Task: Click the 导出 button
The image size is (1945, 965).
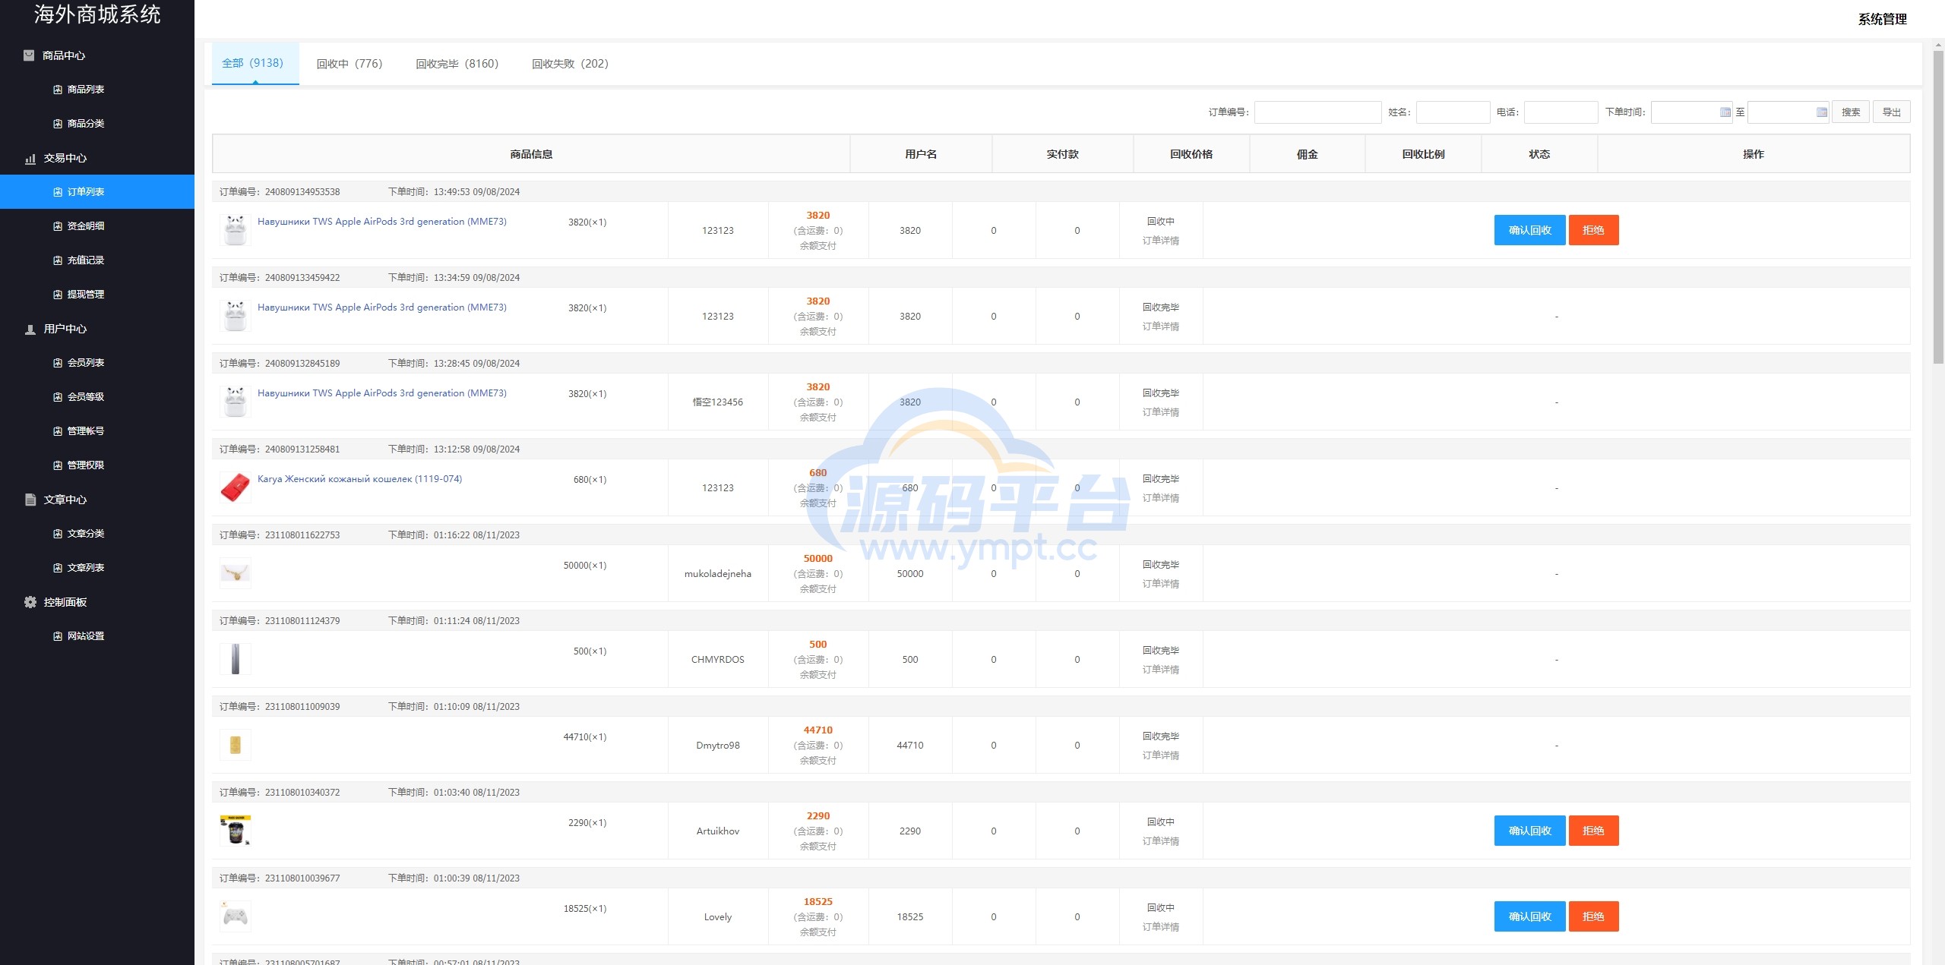Action: pyautogui.click(x=1892, y=112)
